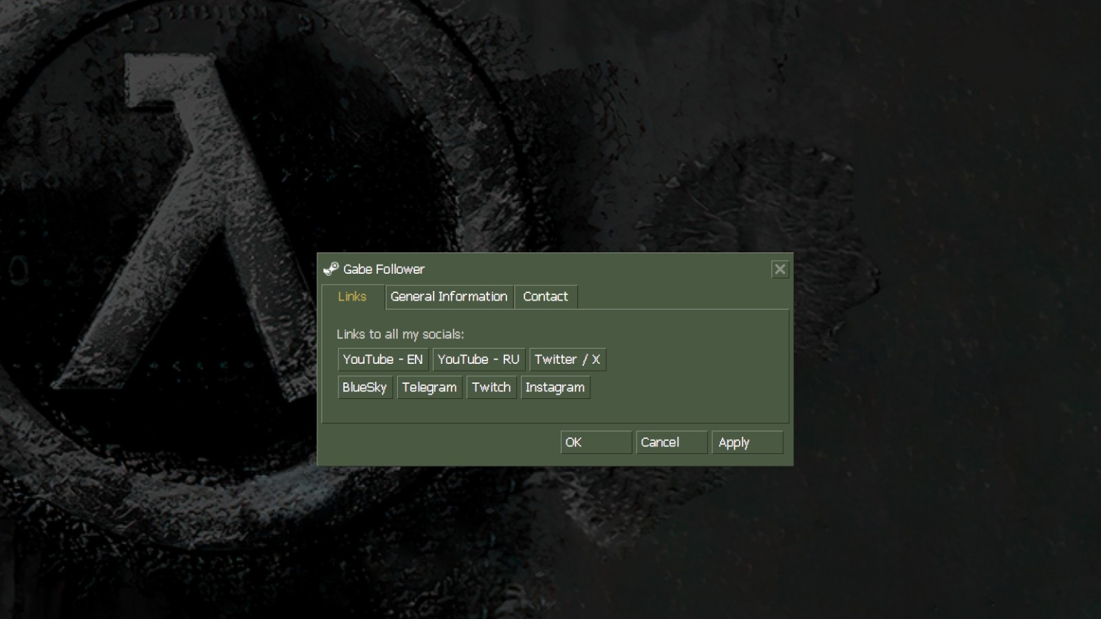Screen dimensions: 1101x619
Task: Select the Contact tab
Action: tap(545, 296)
